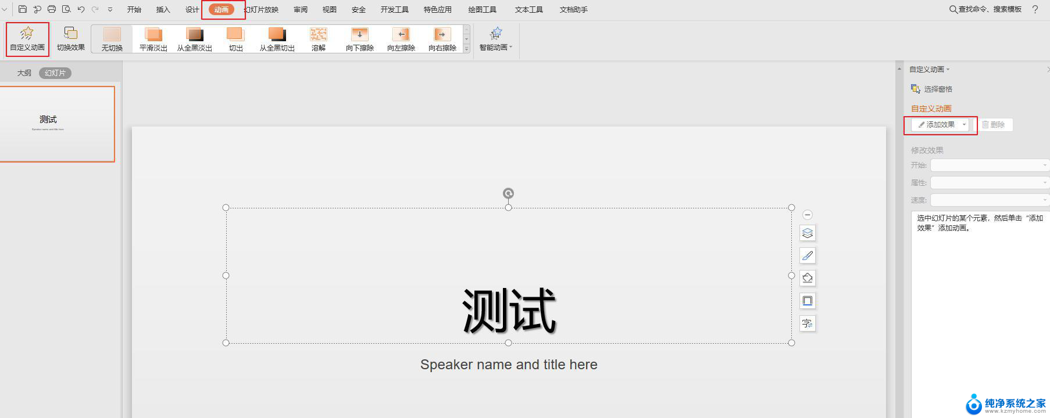Click the help question mark icon
Screen dimensions: 1050x418
[x=1035, y=9]
